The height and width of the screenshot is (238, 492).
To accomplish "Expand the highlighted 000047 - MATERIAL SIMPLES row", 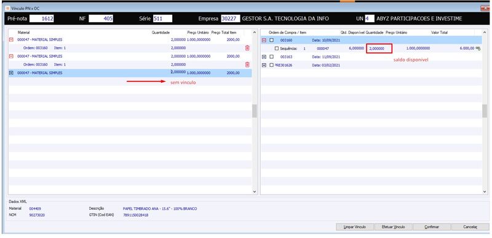I will pyautogui.click(x=12, y=72).
